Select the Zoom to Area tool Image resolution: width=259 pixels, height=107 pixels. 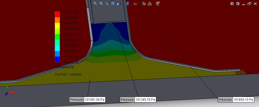pyautogui.click(x=101, y=4)
